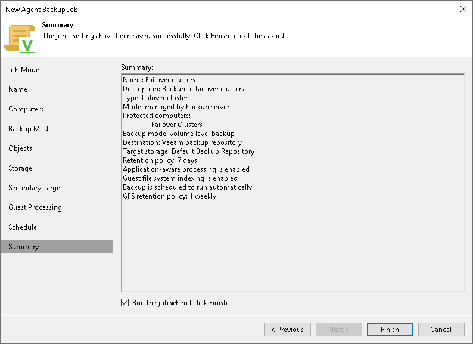Viewport: 473px width, 344px height.
Task: Click 'Target storage: Default Backup Repository' line
Action: (x=188, y=151)
